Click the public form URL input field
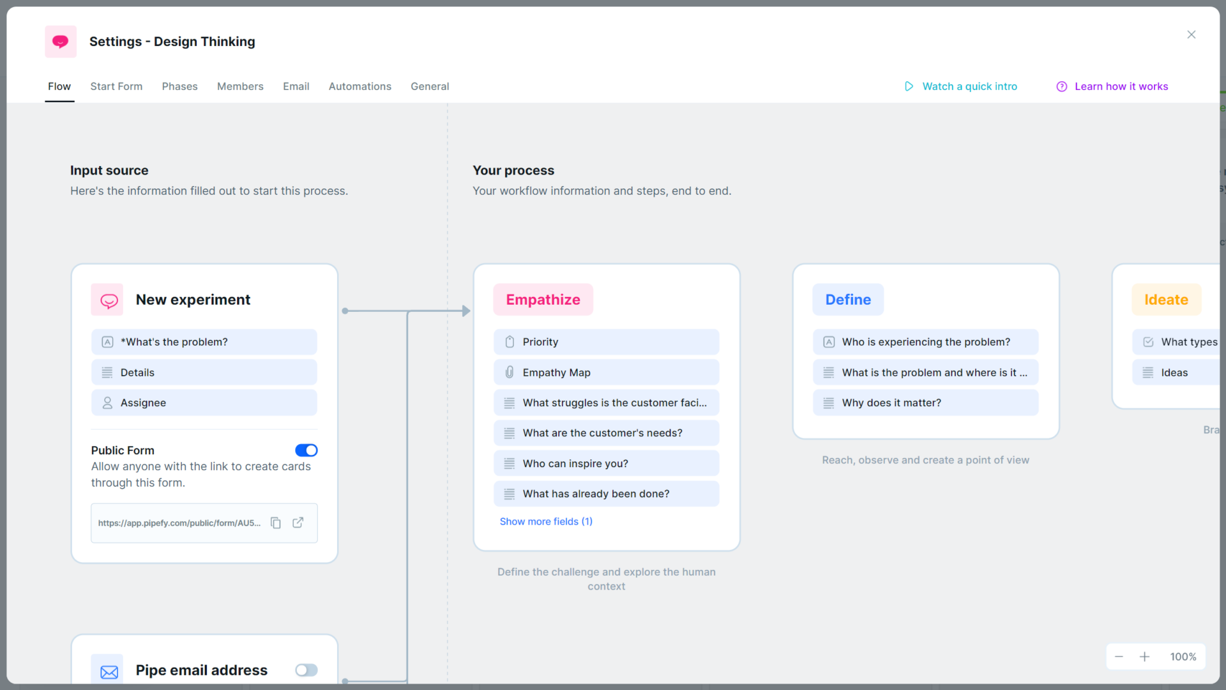The width and height of the screenshot is (1226, 690). point(179,523)
